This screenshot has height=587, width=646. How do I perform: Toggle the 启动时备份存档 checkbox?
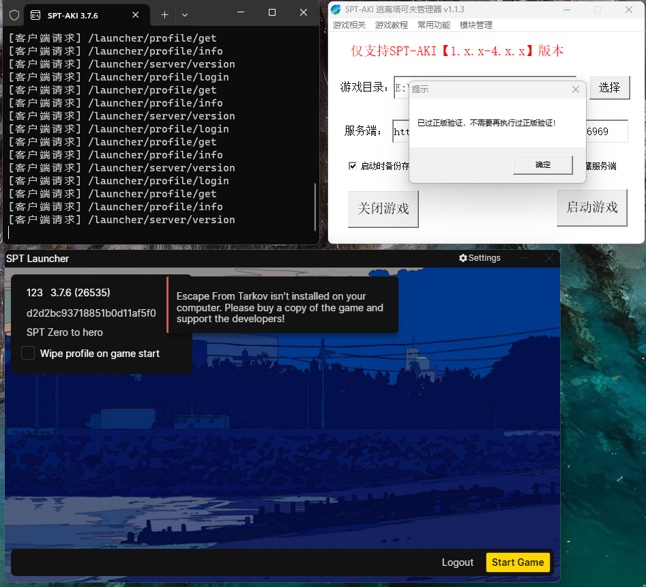tap(353, 166)
